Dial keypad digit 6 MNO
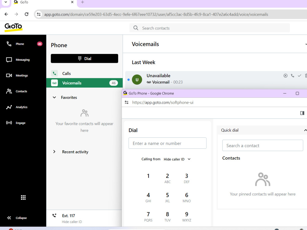 pyautogui.click(x=187, y=197)
